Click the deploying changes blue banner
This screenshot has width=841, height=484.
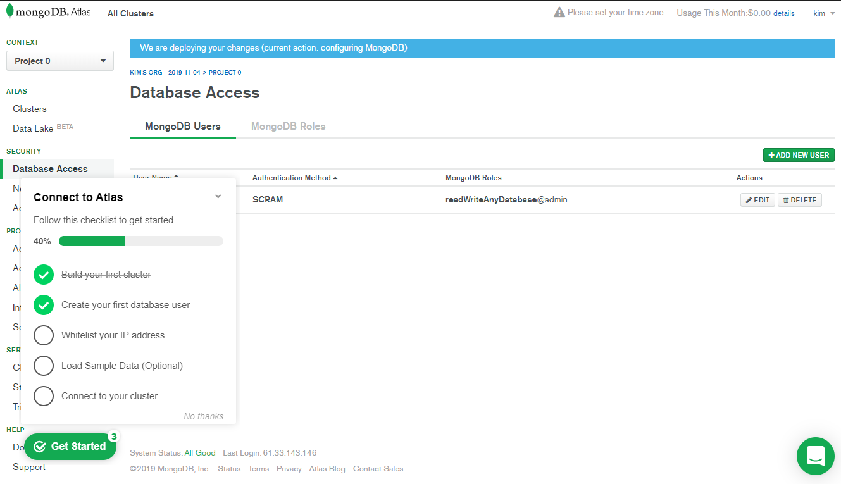coord(482,48)
